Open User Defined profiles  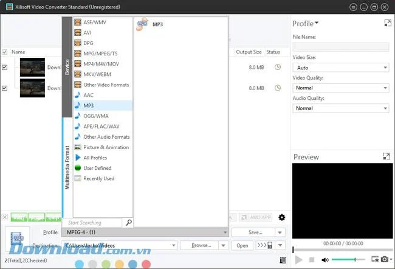tap(103, 168)
